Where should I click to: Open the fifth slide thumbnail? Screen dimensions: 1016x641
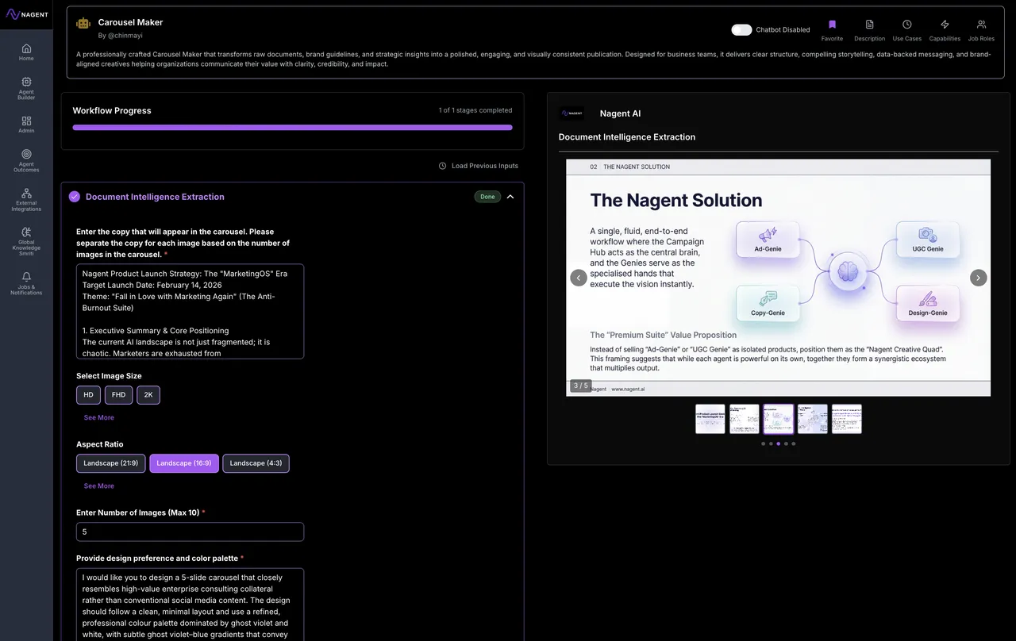(x=847, y=419)
